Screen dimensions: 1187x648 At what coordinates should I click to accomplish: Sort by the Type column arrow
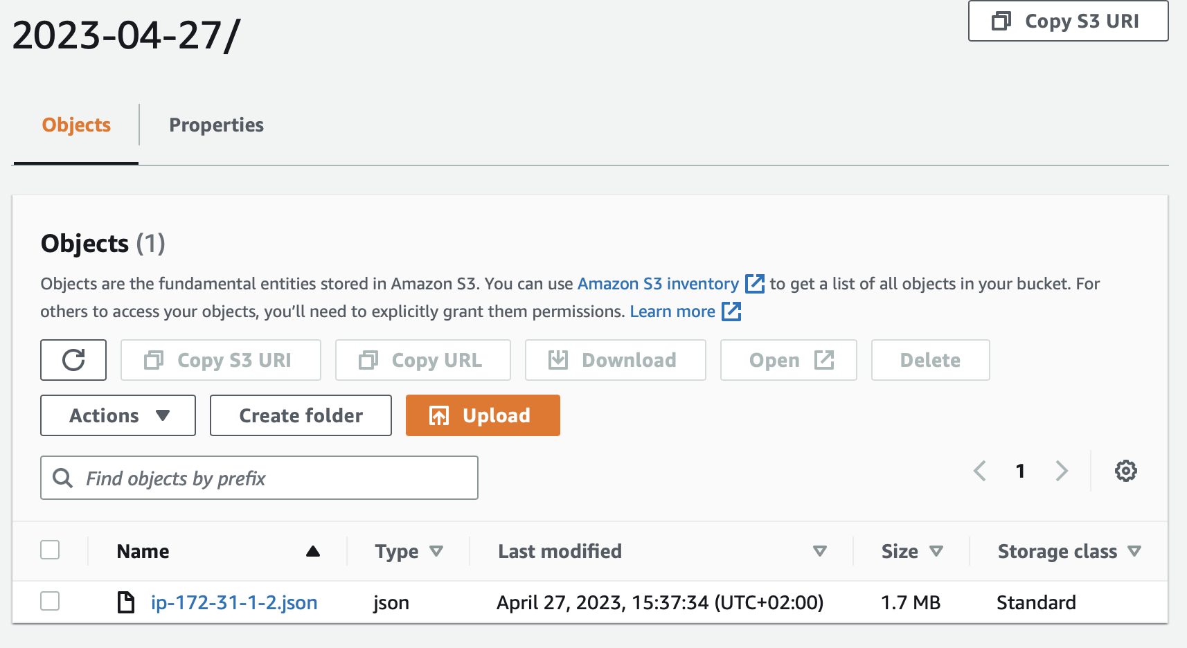[436, 551]
